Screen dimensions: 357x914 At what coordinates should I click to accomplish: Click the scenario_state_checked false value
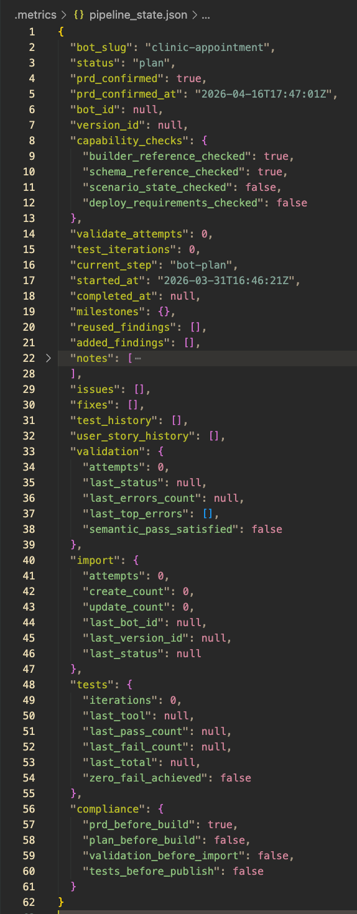(262, 187)
